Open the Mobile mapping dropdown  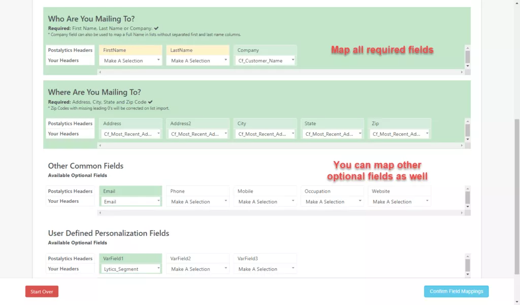pos(265,201)
